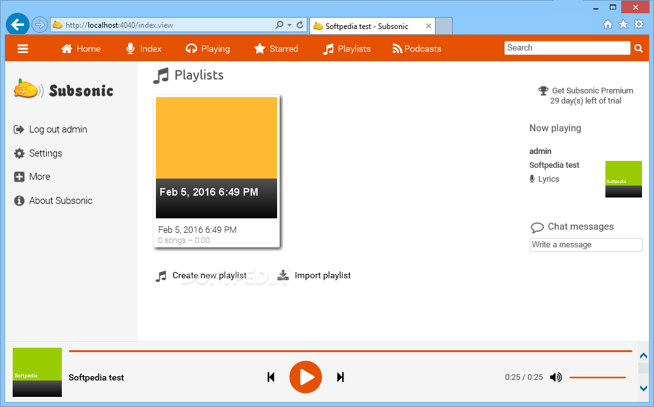Image resolution: width=654 pixels, height=407 pixels.
Task: Log out admin from the sidebar
Action: point(58,129)
